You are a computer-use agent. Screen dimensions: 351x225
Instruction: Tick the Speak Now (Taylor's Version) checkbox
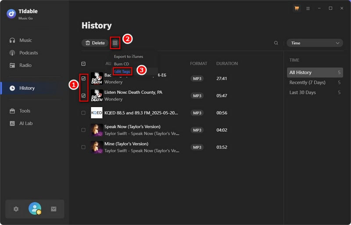pos(83,130)
